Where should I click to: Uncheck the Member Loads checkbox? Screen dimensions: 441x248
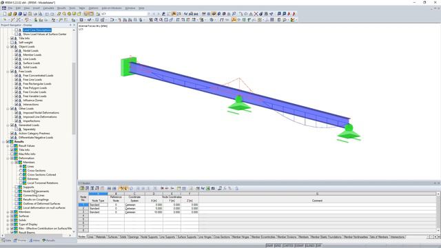coord(17,55)
